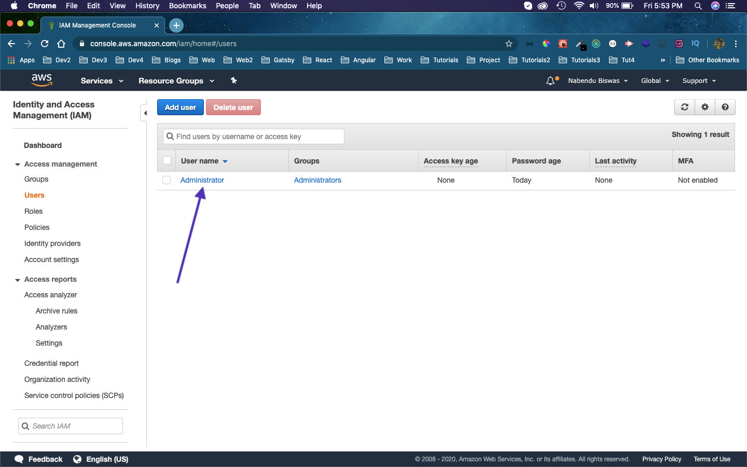Click the Delete user button
This screenshot has width=747, height=467.
tap(233, 107)
